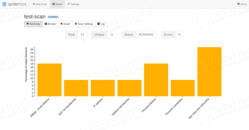Click the Raw Data from RIRs/APIs bar

[209, 72]
